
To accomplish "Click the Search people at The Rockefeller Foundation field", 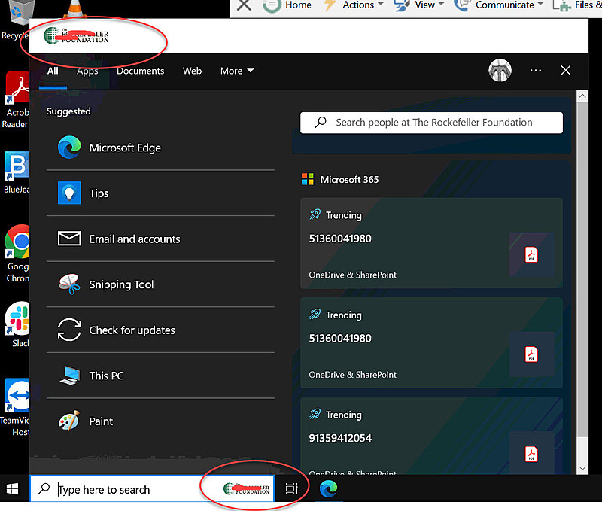I will point(431,122).
